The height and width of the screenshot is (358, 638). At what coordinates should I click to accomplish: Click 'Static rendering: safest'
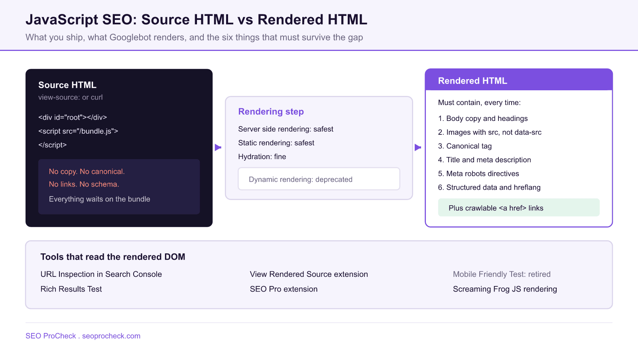276,143
